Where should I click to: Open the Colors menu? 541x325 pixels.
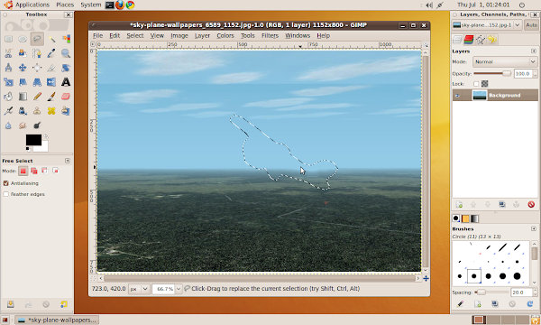pyautogui.click(x=225, y=35)
